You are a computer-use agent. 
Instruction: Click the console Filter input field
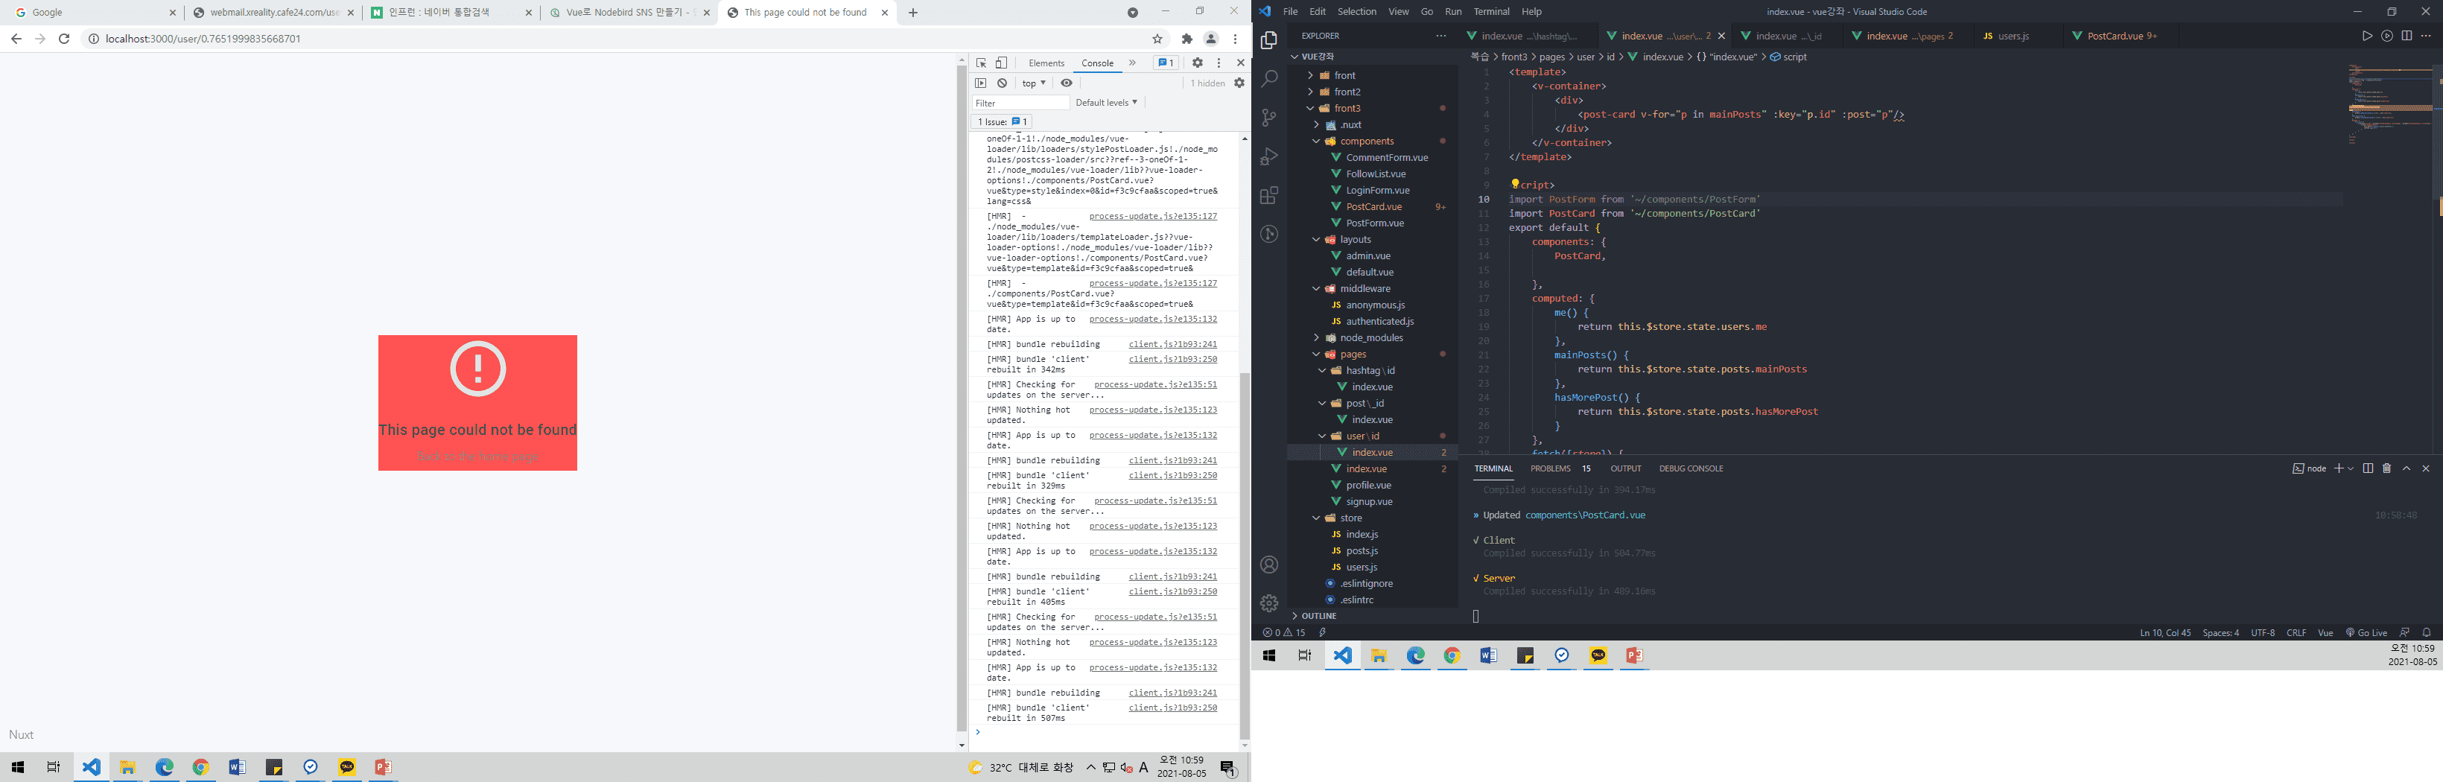coord(1020,102)
